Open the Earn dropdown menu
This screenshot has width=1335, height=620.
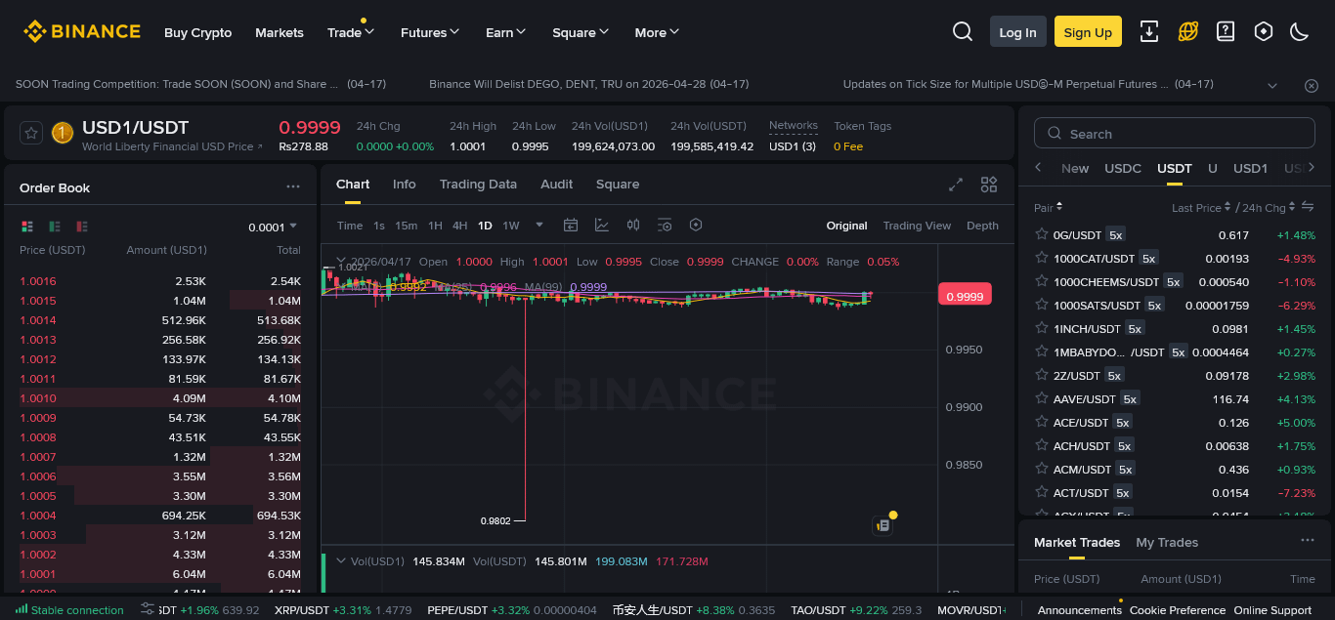(x=506, y=32)
